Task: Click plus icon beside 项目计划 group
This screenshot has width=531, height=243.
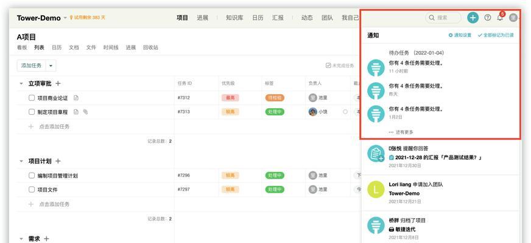Action: pos(58,161)
